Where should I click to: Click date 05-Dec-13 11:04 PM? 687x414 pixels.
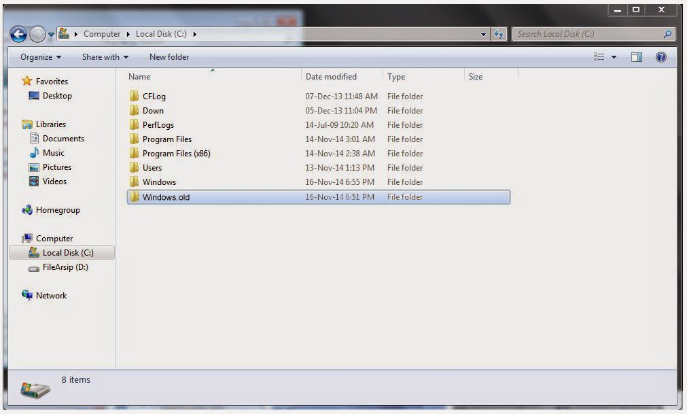pyautogui.click(x=341, y=110)
